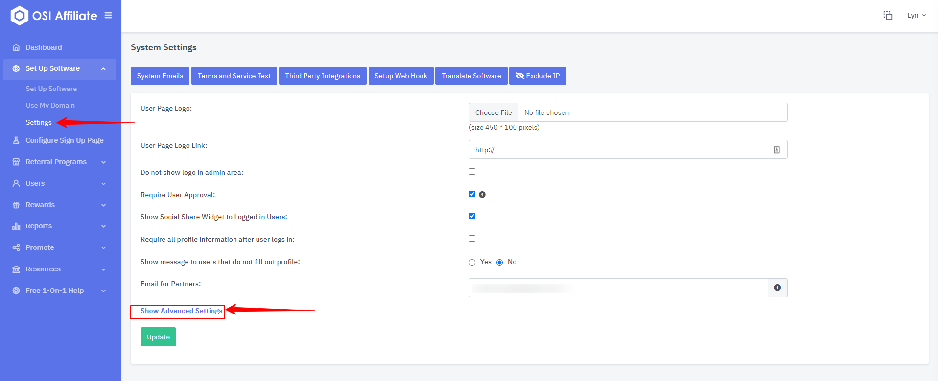Check Do not show logo in admin area
This screenshot has width=938, height=381.
point(472,172)
